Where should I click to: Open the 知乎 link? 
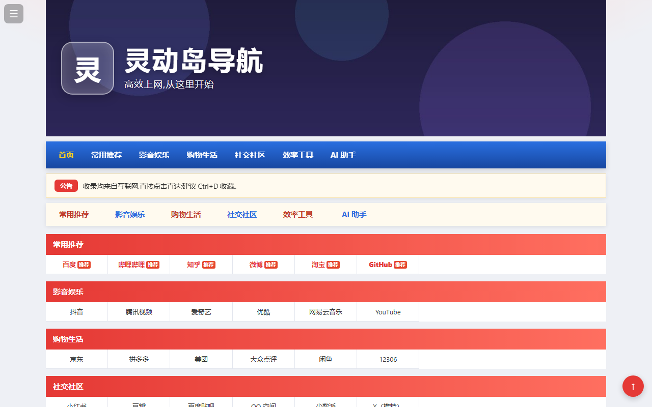tap(201, 265)
